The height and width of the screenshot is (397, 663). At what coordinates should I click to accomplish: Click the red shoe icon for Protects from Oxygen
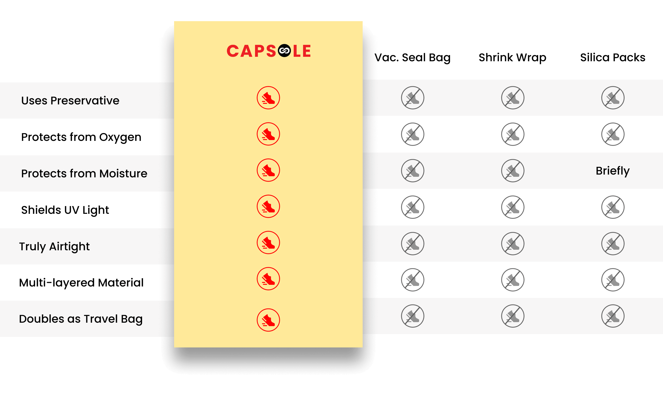pos(268,134)
